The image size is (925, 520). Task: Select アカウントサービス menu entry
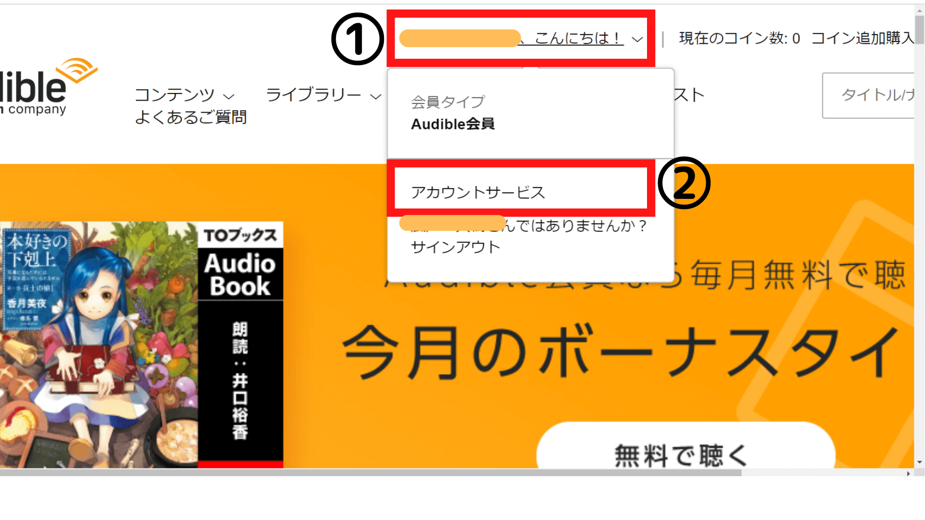[478, 193]
